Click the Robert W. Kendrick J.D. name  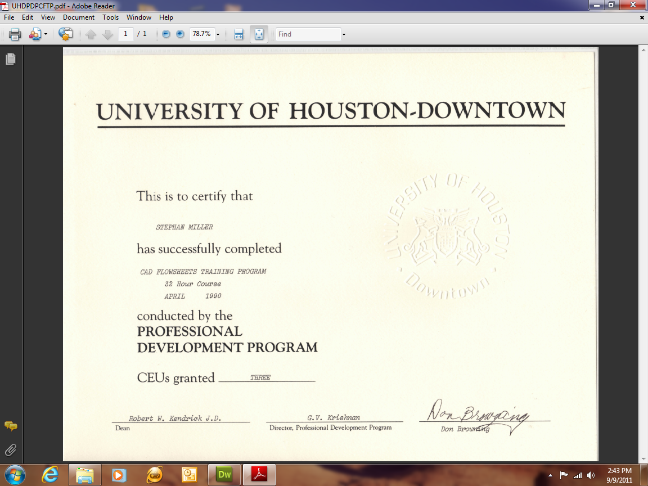175,418
